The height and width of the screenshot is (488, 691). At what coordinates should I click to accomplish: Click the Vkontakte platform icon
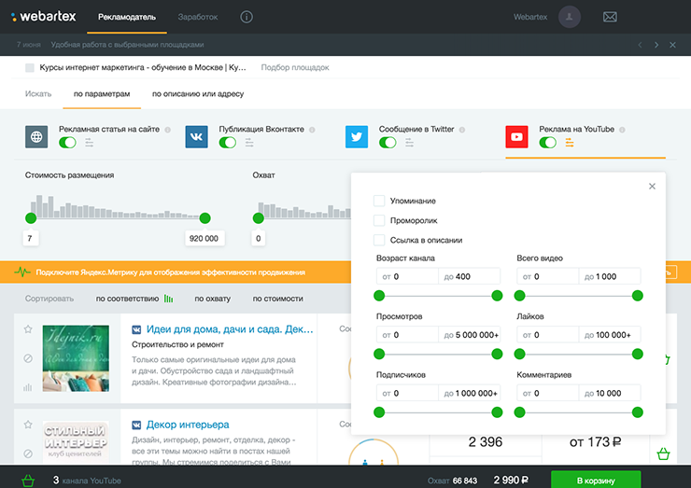coord(196,137)
